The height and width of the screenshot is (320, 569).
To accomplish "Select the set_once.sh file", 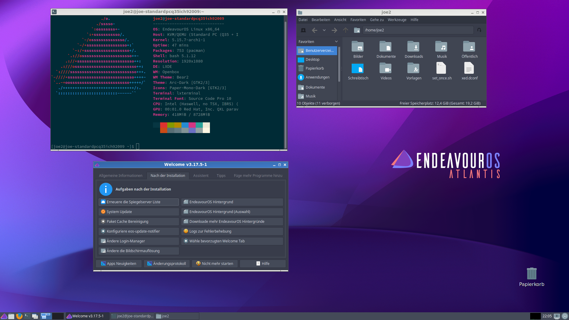I will coord(442,71).
